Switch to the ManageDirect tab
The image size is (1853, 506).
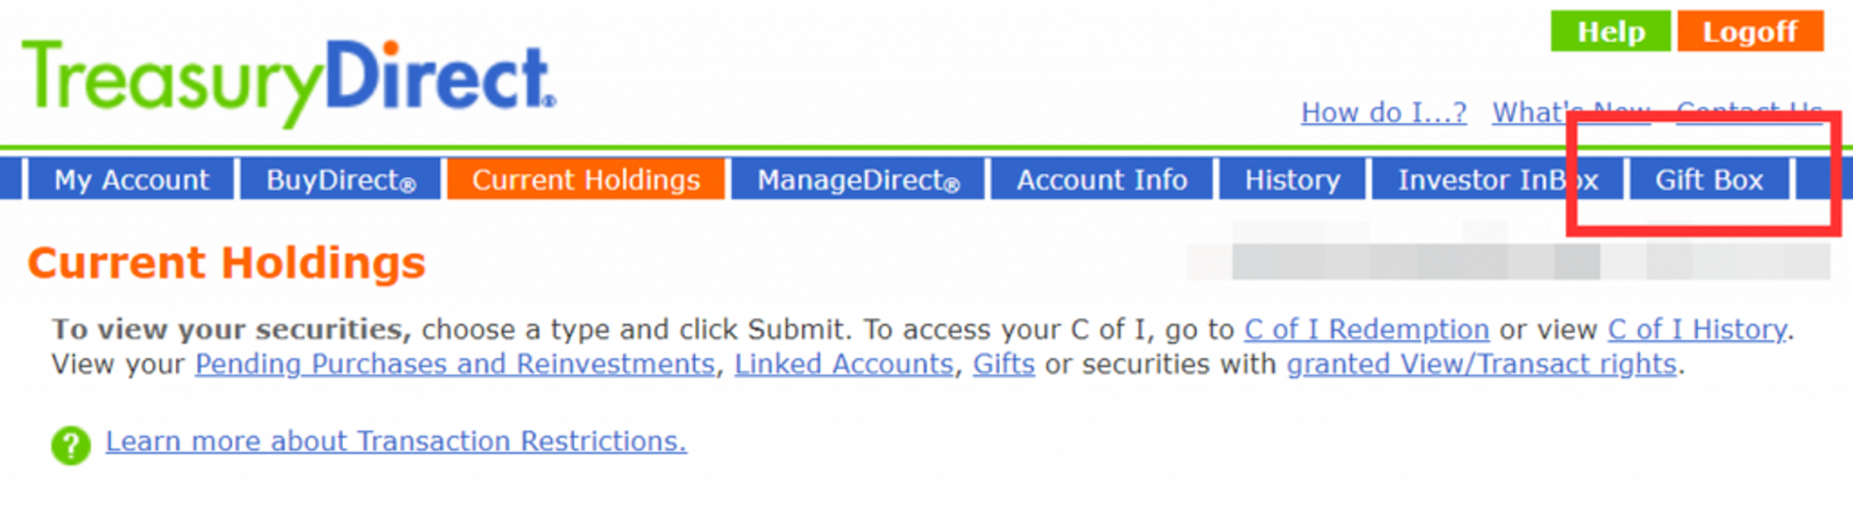(x=858, y=179)
